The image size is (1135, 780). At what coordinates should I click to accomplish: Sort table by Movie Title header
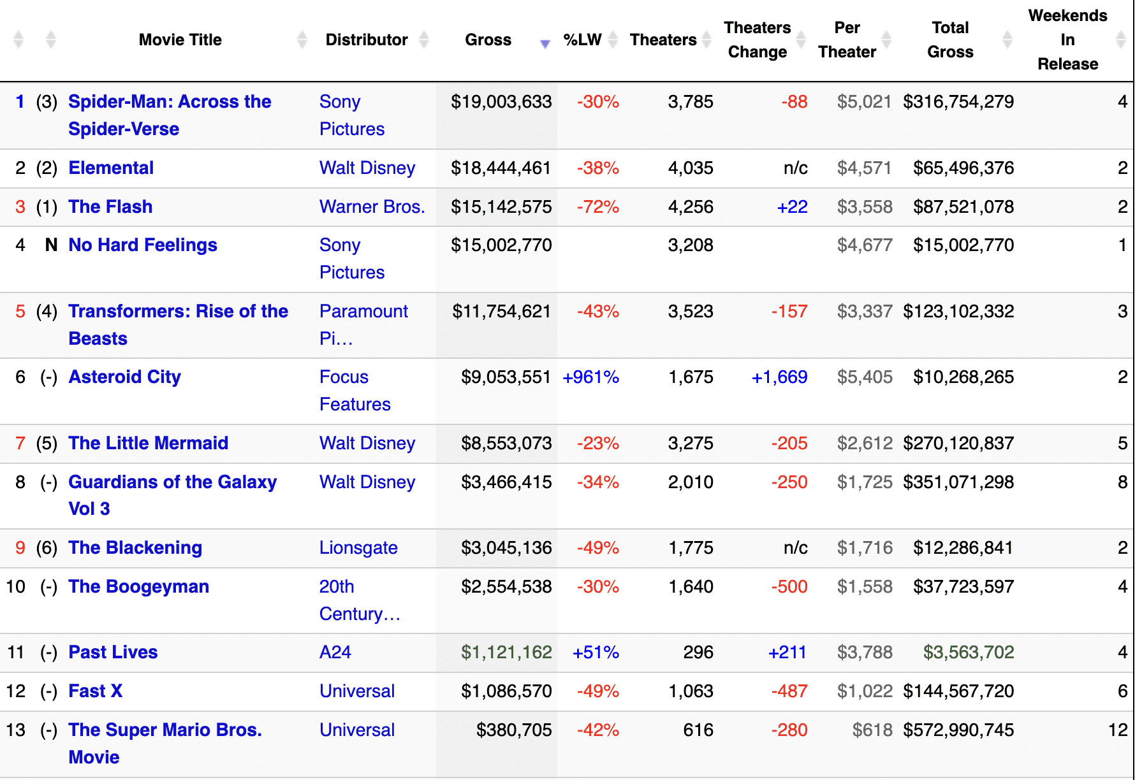[180, 40]
